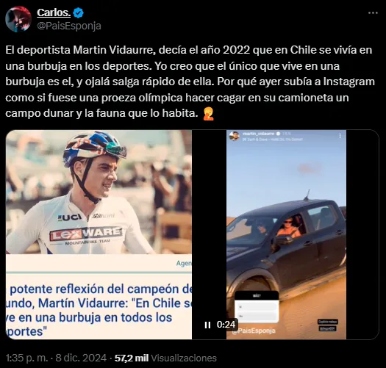Open the cyclist news article image

point(99,234)
